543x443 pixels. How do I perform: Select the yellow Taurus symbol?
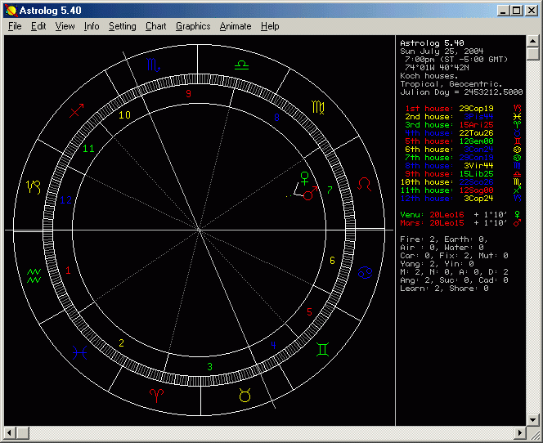point(245,396)
